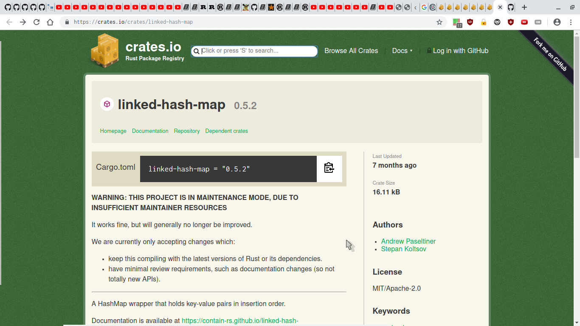The height and width of the screenshot is (326, 580).
Task: Click the red shield with plus extension
Action: tap(511, 22)
